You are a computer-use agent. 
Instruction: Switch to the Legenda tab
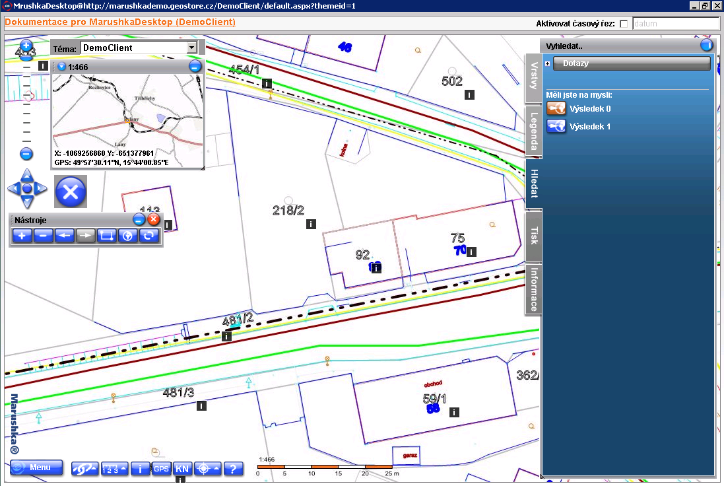[533, 131]
